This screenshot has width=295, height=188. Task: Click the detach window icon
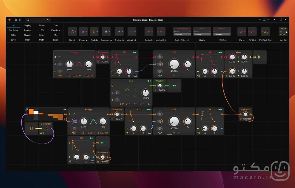281,20
